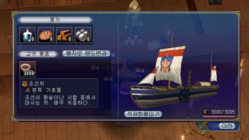Click the 조선차 item description text
Image resolution: width=249 pixels, height=140 pixels.
click(x=60, y=100)
